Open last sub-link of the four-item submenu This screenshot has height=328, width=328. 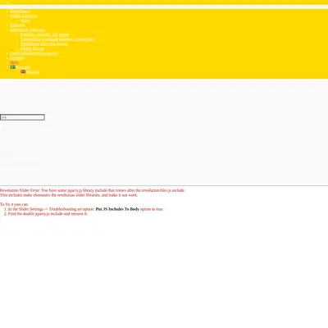(x=32, y=48)
